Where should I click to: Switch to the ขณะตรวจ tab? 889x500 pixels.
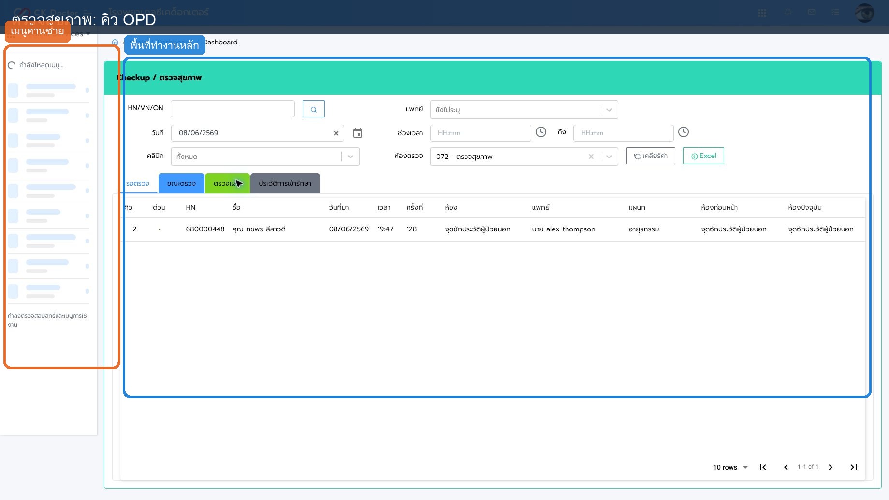point(181,184)
